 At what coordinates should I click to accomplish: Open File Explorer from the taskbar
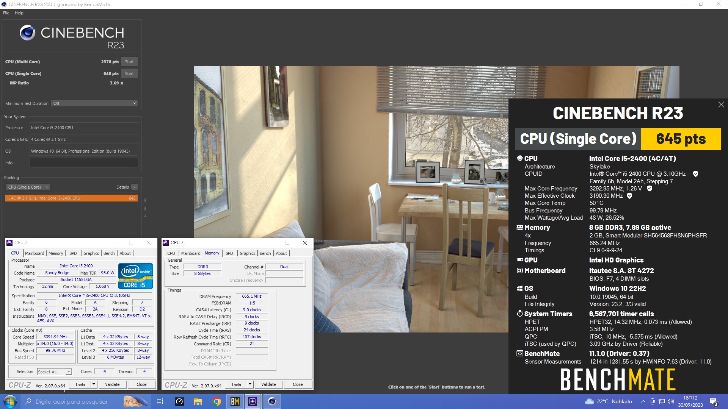[x=198, y=401]
